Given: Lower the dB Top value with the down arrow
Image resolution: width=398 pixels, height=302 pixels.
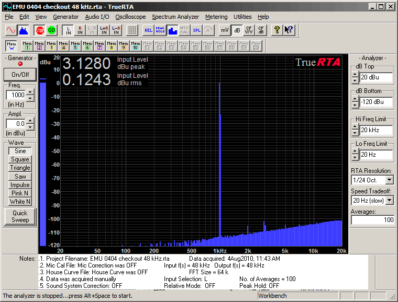Looking at the screenshot, I should tap(356, 81).
